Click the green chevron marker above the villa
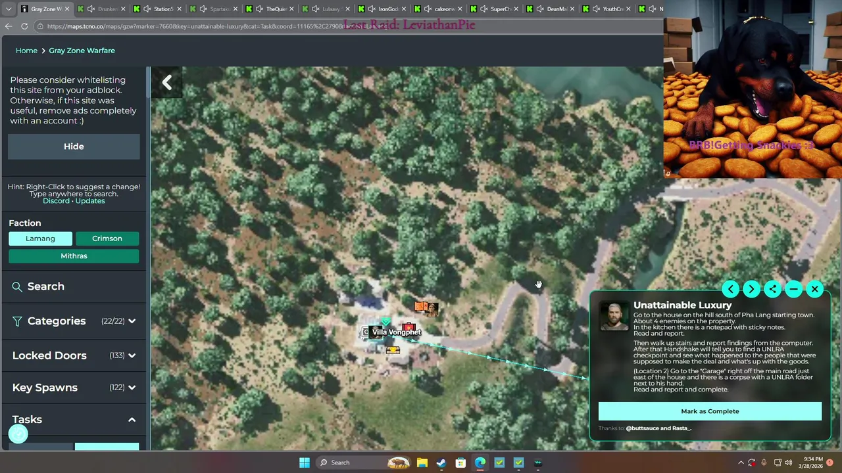Screen dimensions: 842x473 click(x=386, y=321)
